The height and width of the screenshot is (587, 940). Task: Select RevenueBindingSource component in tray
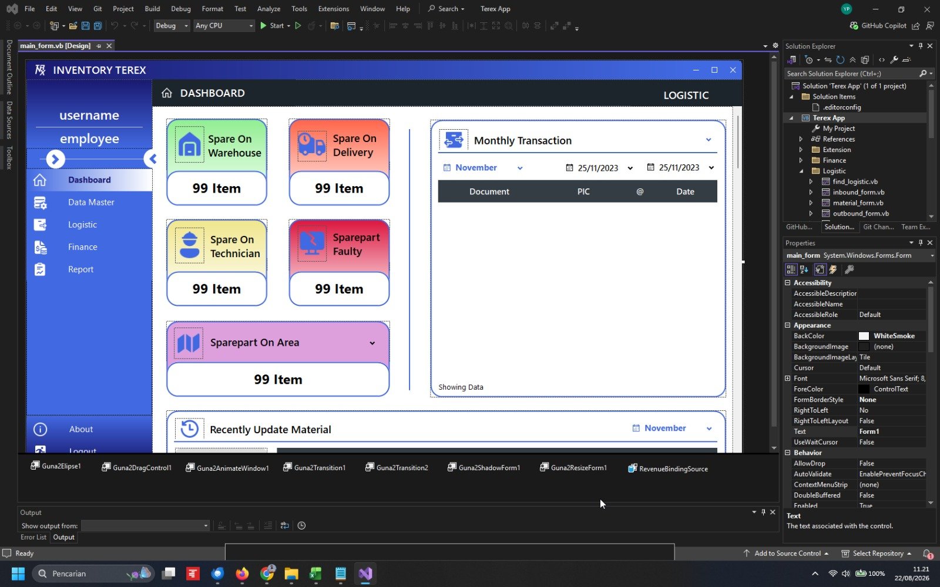pos(667,468)
